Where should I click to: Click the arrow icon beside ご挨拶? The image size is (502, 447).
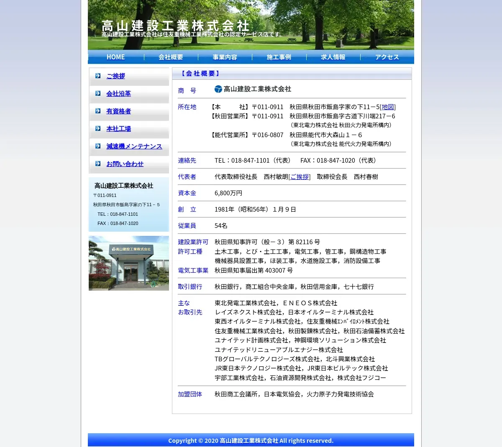click(98, 76)
